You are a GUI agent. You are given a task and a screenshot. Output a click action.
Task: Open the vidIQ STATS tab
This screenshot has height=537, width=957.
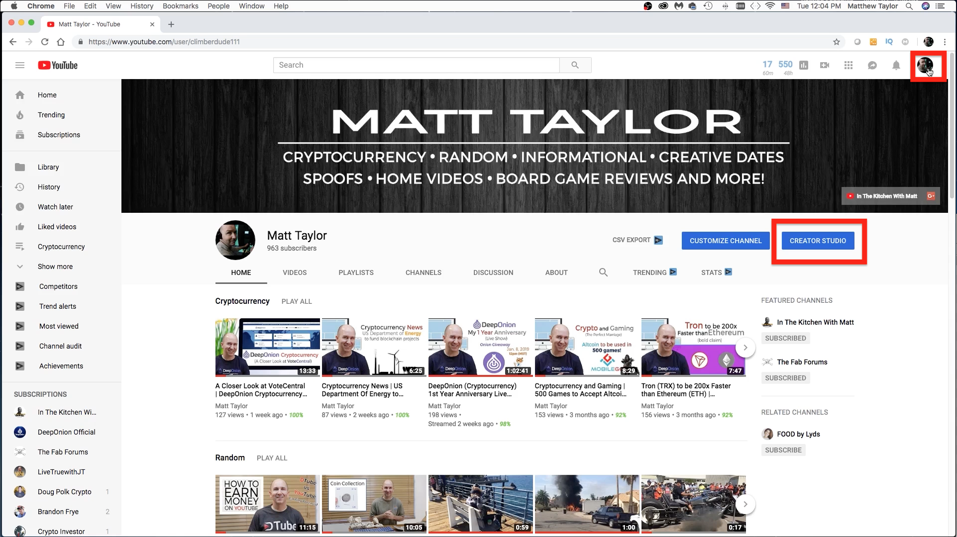pyautogui.click(x=716, y=272)
